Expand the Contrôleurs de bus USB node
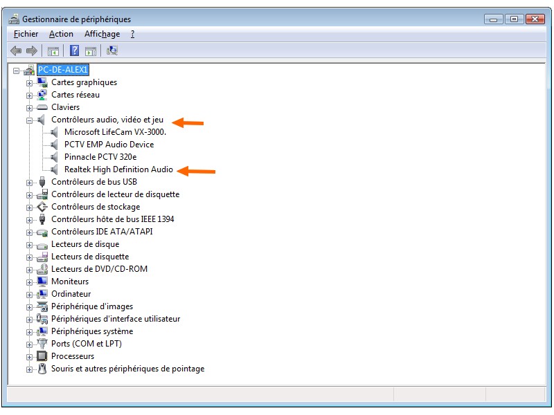Viewport: 554px width, 415px height. pos(30,183)
